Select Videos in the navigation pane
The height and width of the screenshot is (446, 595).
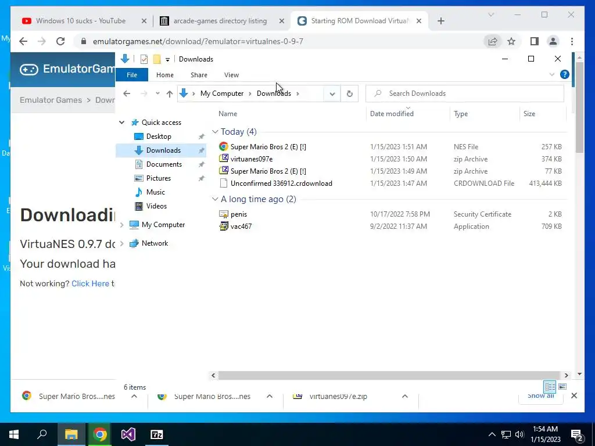pos(156,206)
